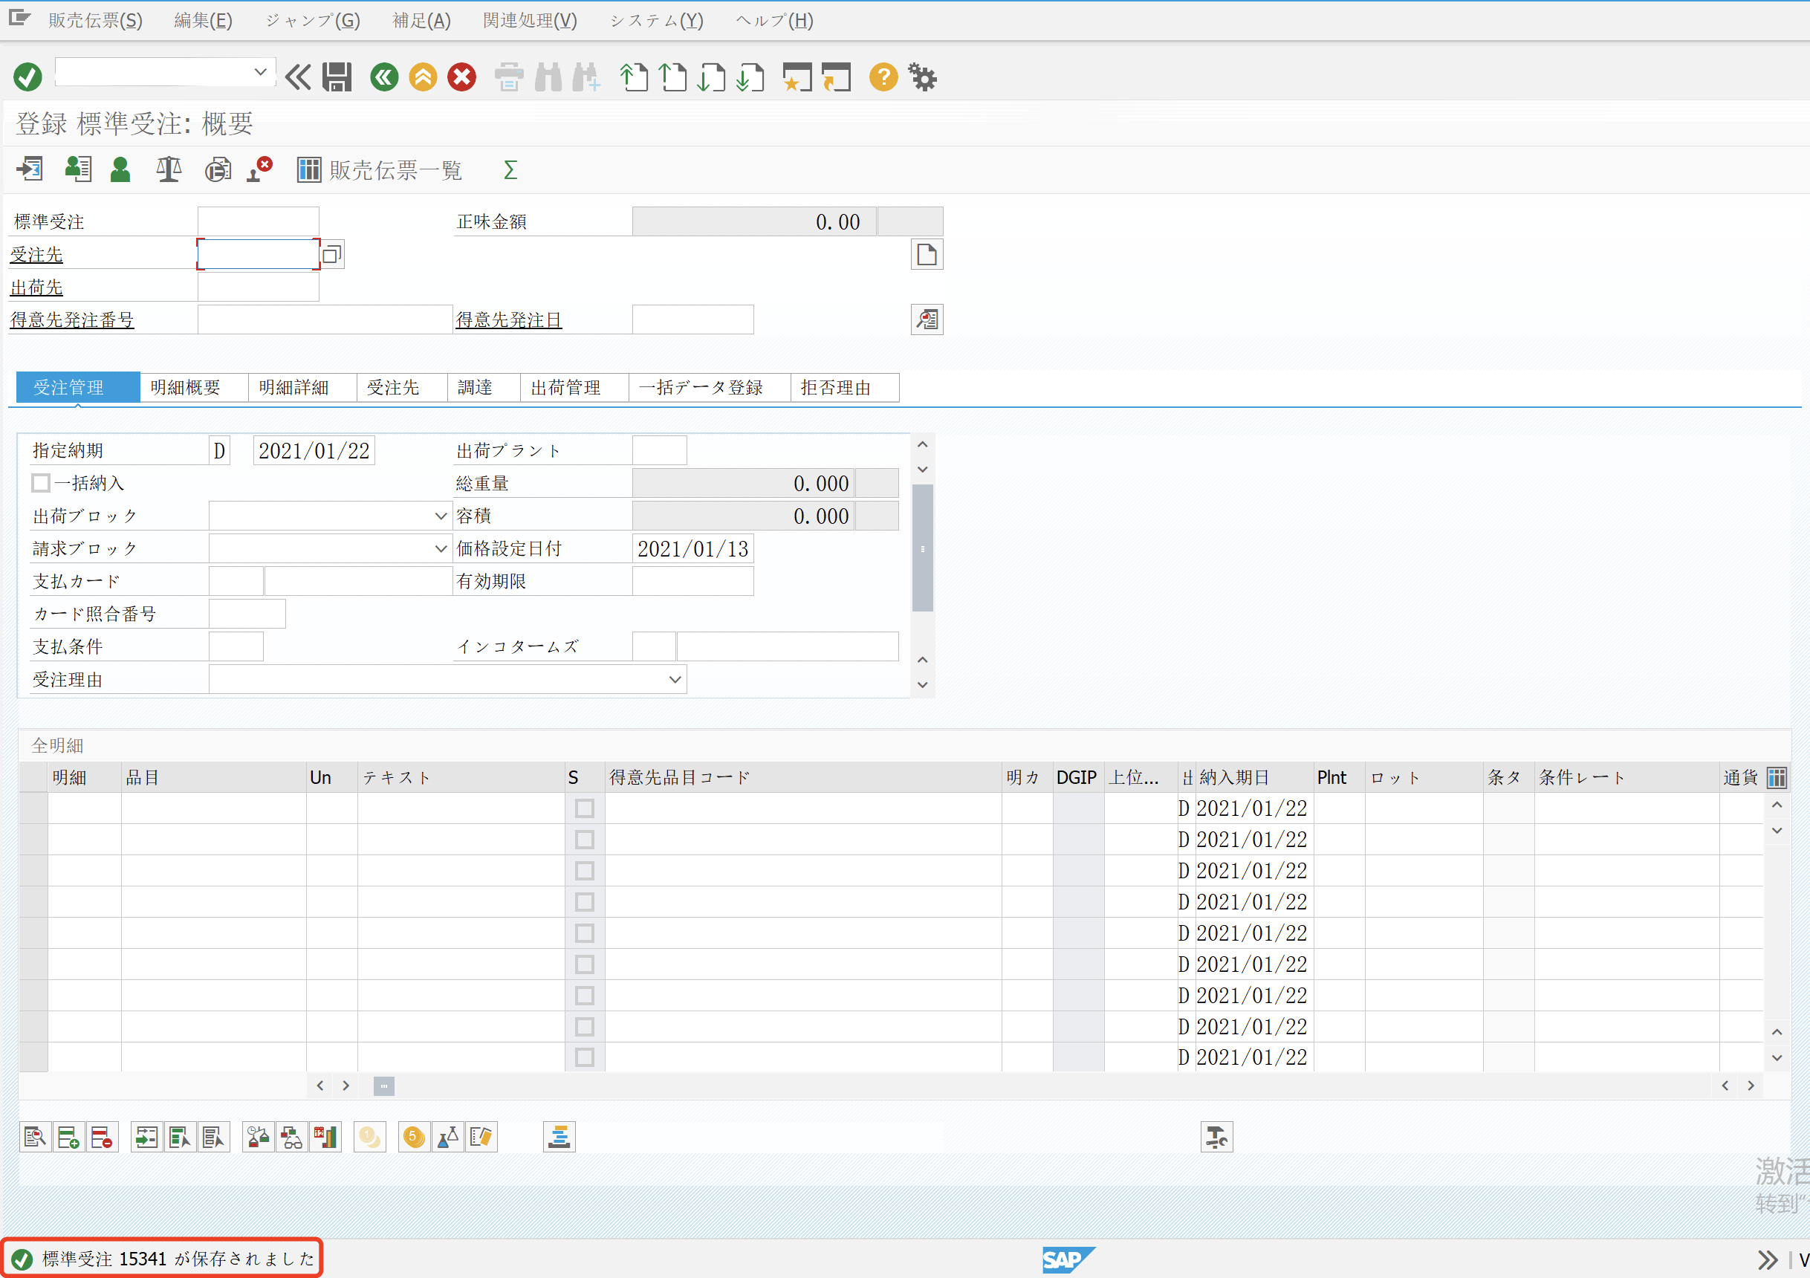
Task: Open the 受注理由 dropdown list
Action: pos(675,680)
